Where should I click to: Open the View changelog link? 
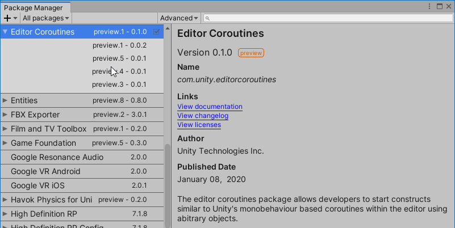203,116
